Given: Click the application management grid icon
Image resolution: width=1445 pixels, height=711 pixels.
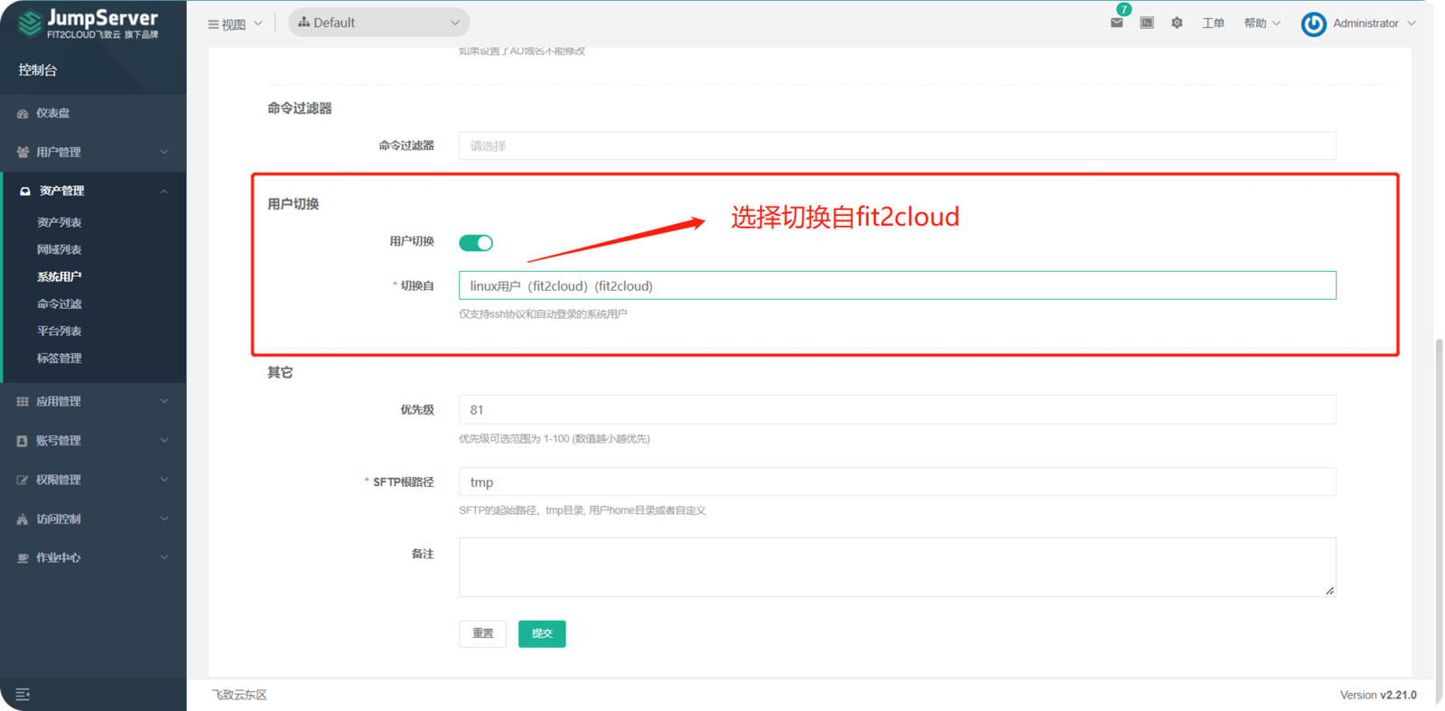Looking at the screenshot, I should click(x=23, y=401).
